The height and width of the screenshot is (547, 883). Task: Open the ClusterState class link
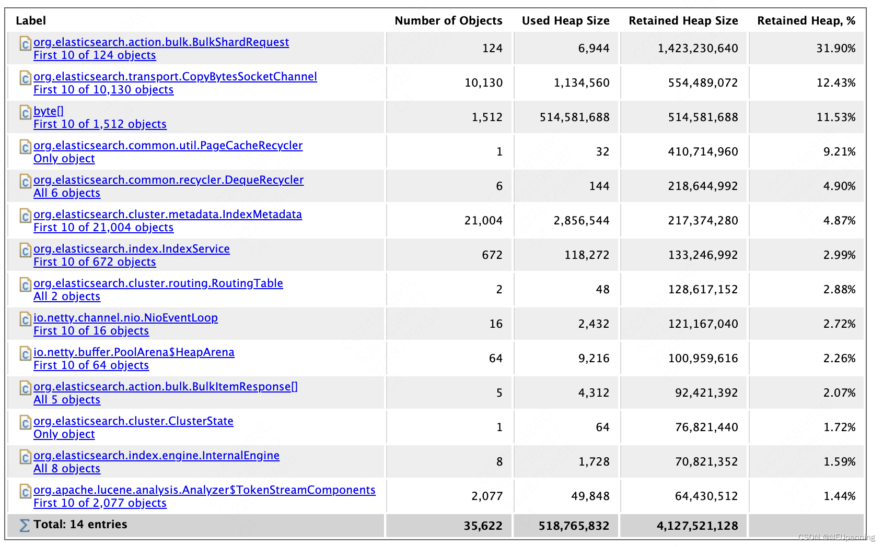click(x=133, y=421)
